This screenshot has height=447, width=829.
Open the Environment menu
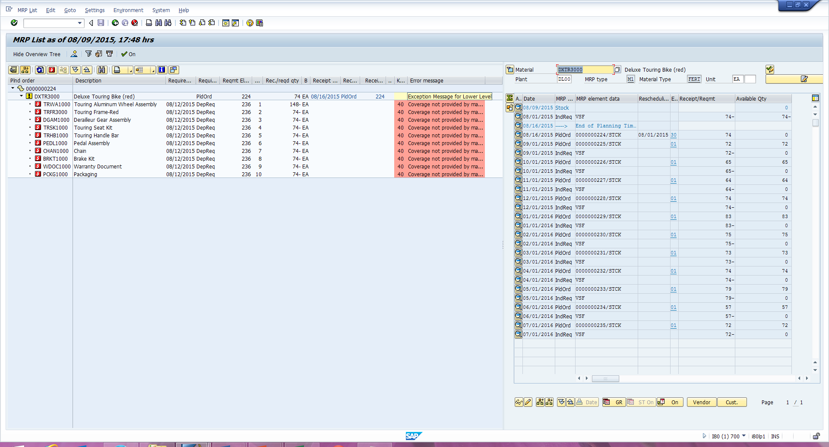128,10
